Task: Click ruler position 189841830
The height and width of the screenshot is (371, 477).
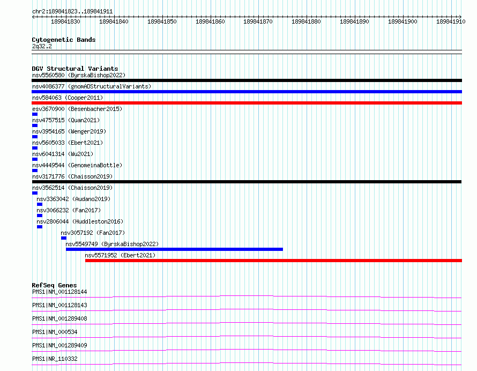Action: coord(65,21)
